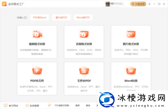Image resolution: width=168 pixels, height=109 pixels.
Task: Click the 金舟格式工厂 app logo icon
Action: pos(4,4)
